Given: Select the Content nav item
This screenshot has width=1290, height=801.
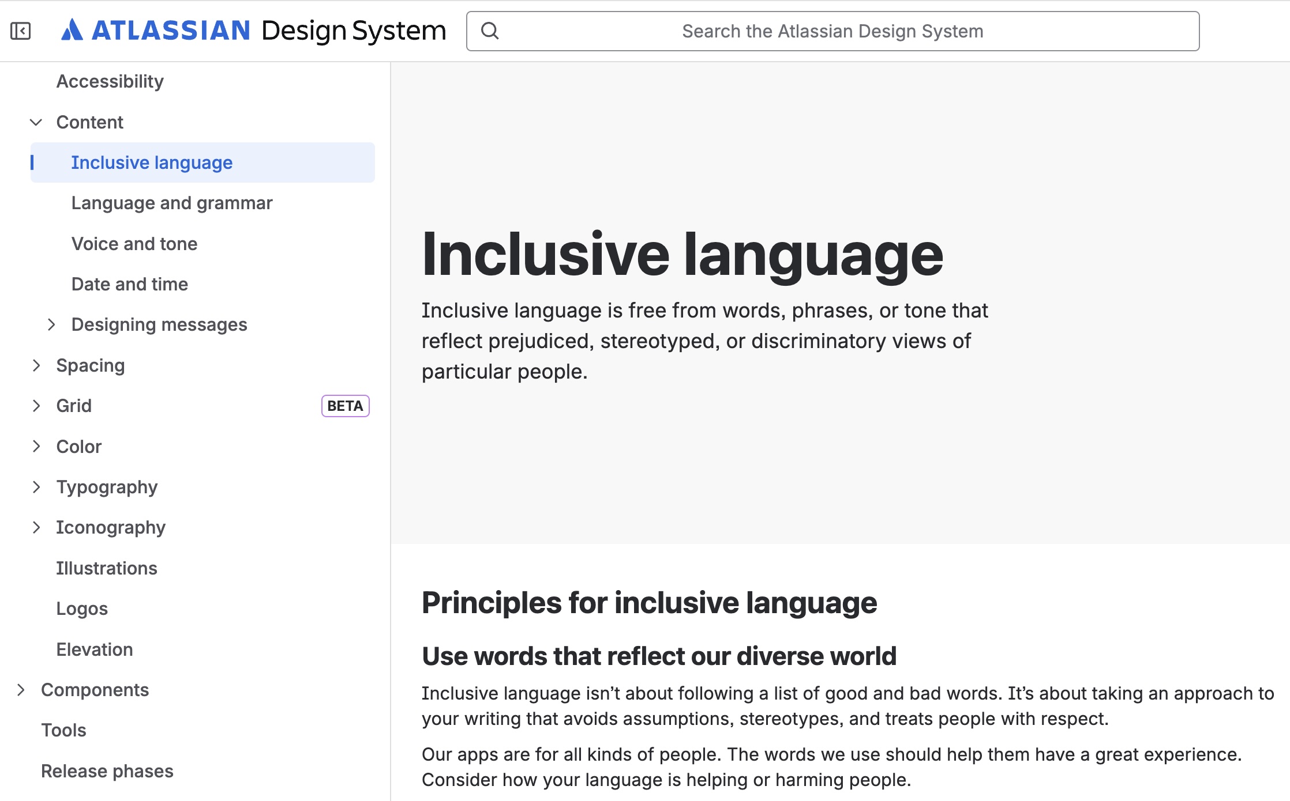Looking at the screenshot, I should coord(89,122).
